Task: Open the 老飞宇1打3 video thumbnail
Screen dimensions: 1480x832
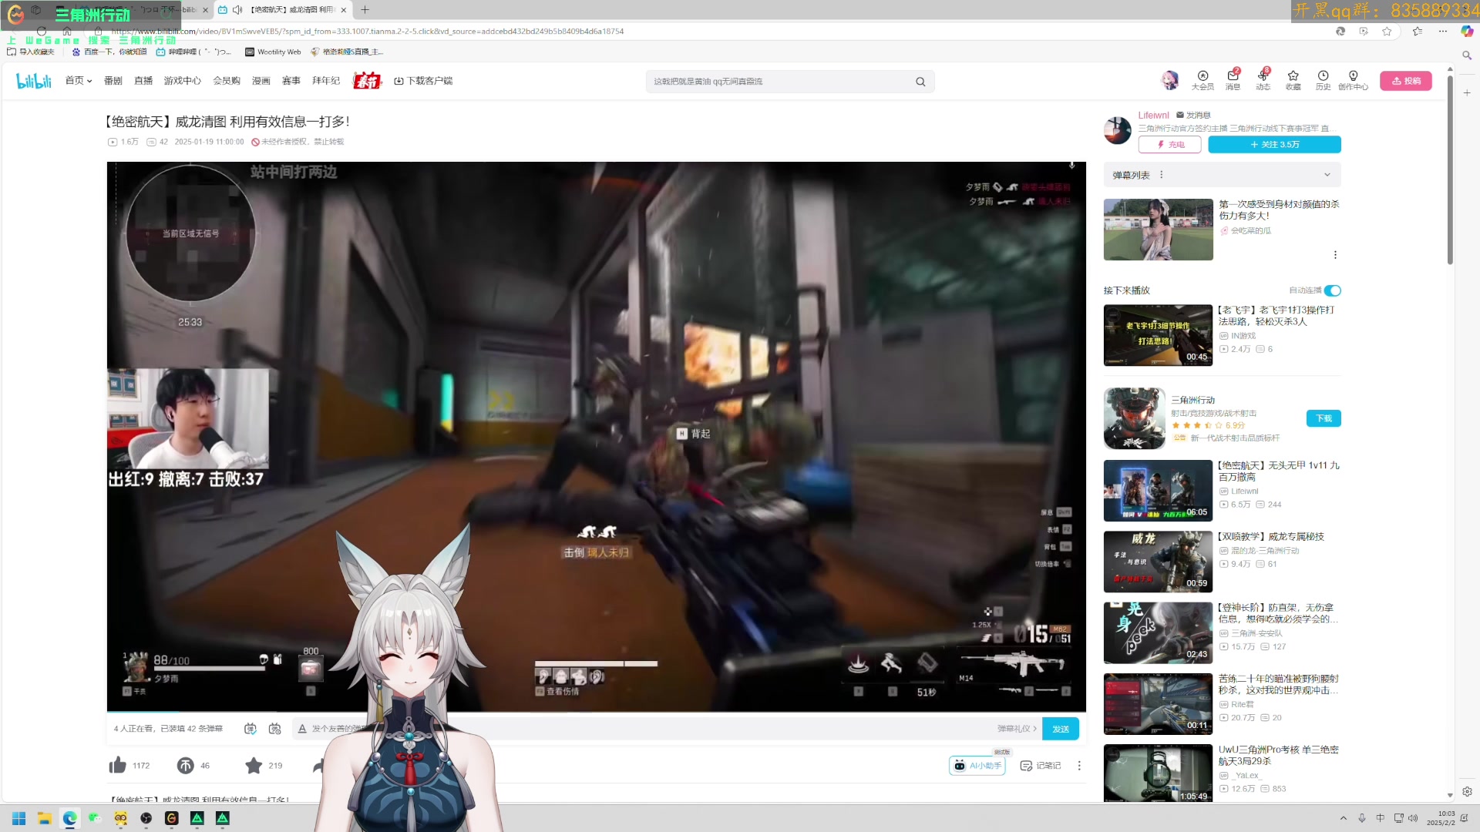Action: [x=1158, y=335]
